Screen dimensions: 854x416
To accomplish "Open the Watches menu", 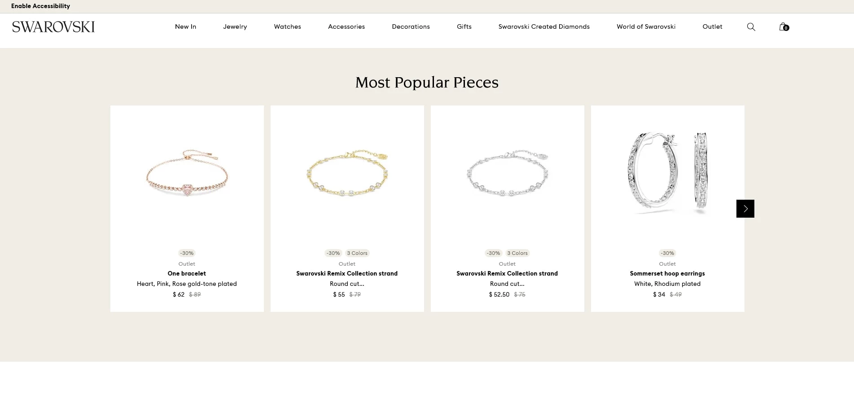I will [x=287, y=26].
